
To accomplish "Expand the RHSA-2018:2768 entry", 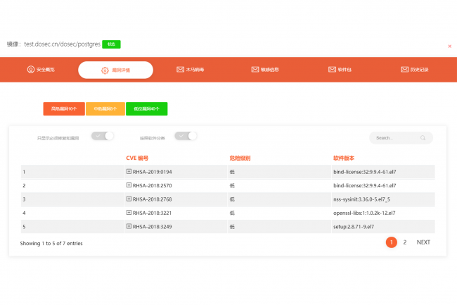I will [129, 199].
